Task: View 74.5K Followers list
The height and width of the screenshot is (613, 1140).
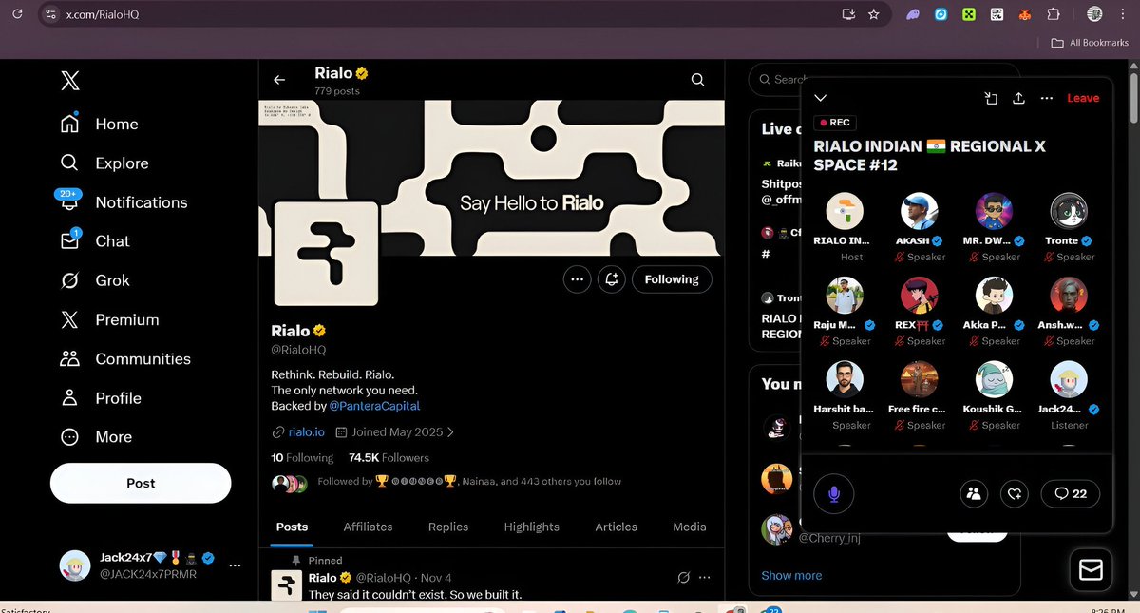Action: pos(389,457)
